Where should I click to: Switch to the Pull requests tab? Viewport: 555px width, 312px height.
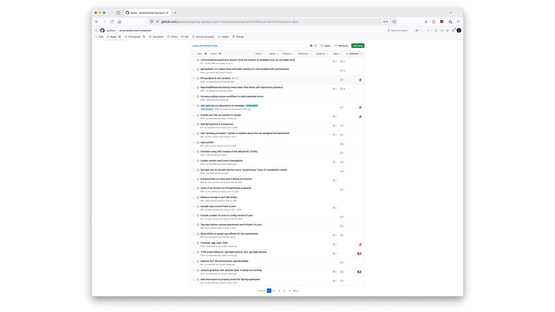pos(134,37)
